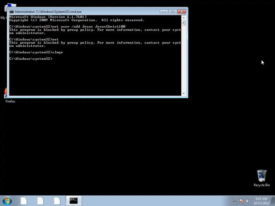Open the cmd.exe title bar system icon
The width and height of the screenshot is (275, 206).
(x=11, y=12)
